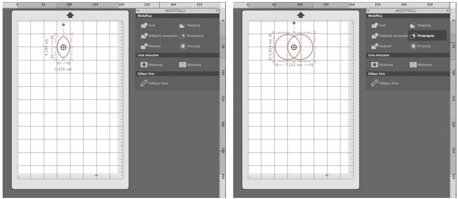Viewport: 458px width, 199px height.
Task: Click the highlighted Przecięcie button
Action: coord(427,35)
